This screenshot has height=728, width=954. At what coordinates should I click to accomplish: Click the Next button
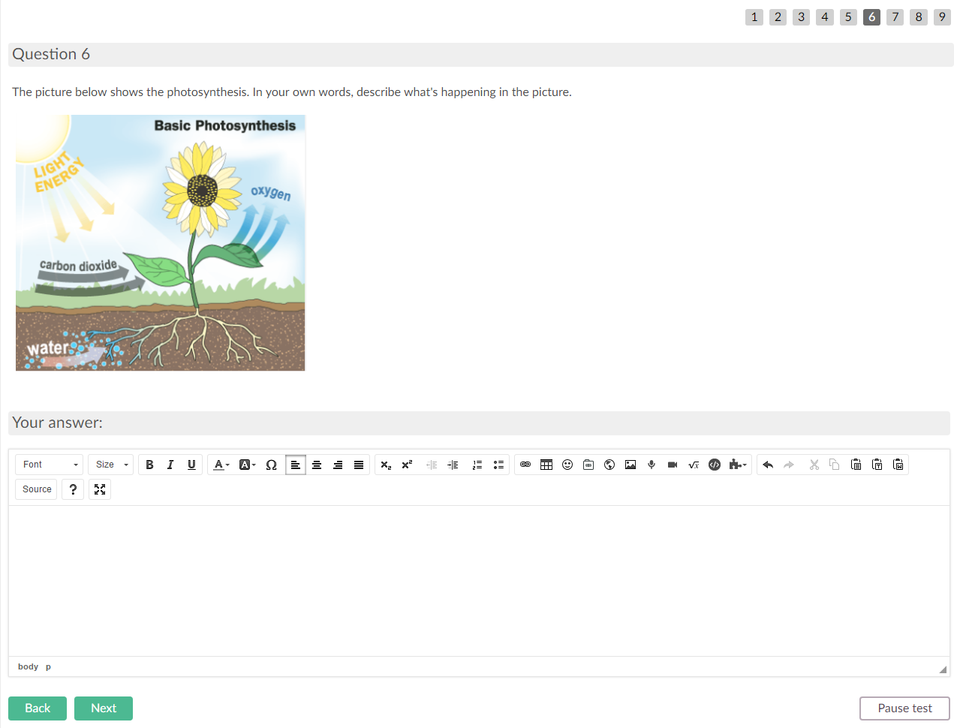[x=104, y=708]
